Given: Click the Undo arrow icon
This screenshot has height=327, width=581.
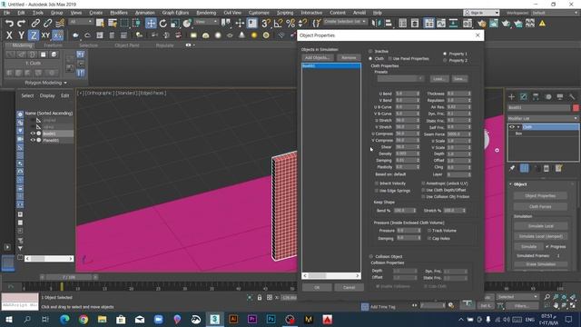Looking at the screenshot, I should pyautogui.click(x=9, y=24).
